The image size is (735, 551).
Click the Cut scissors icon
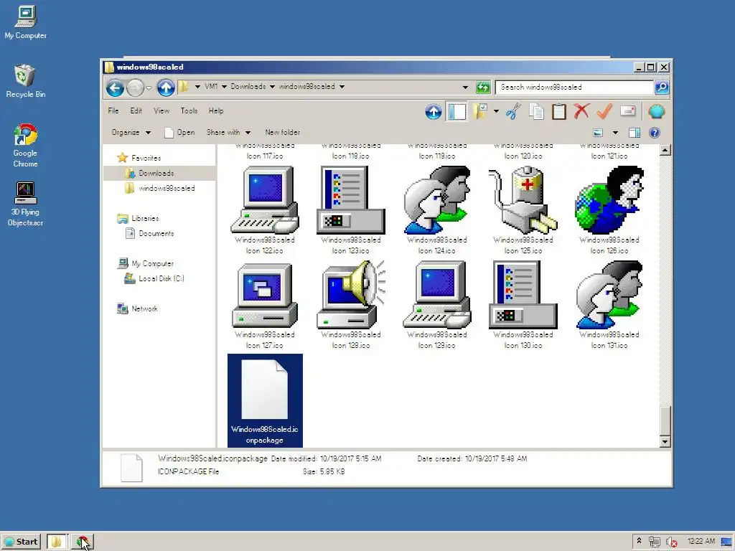[x=513, y=112]
